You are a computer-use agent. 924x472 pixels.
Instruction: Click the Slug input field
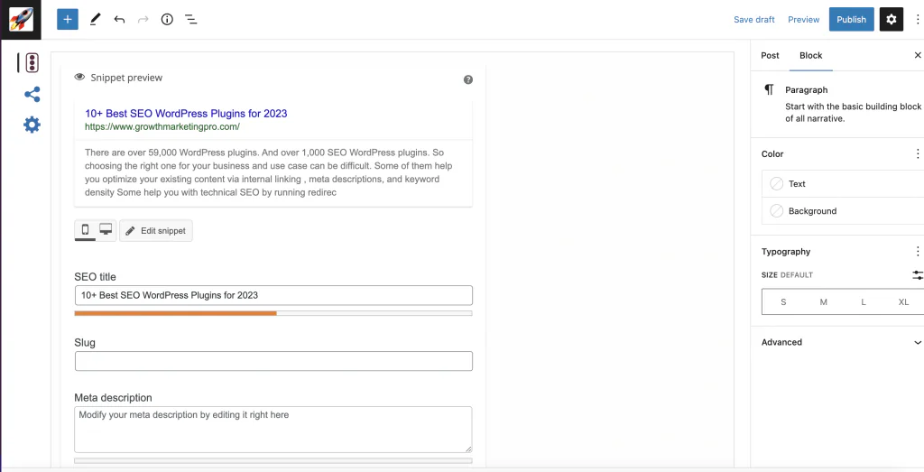(273, 361)
